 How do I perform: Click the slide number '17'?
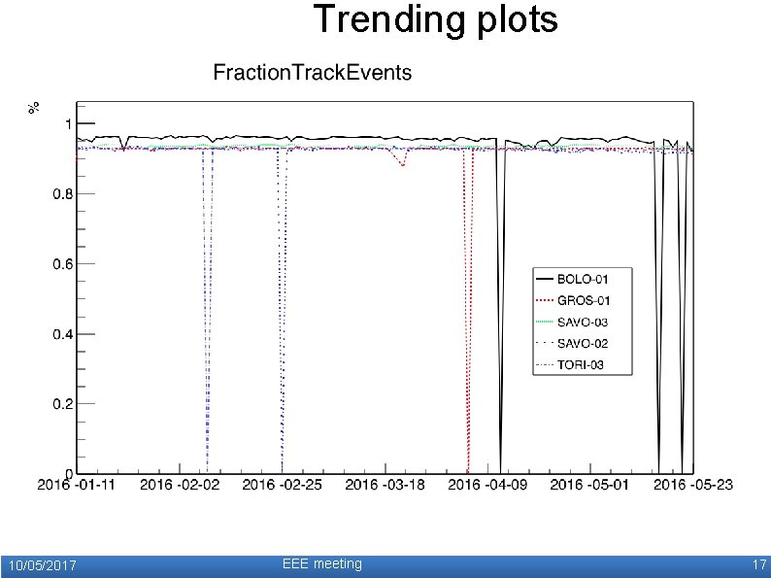coord(759,564)
